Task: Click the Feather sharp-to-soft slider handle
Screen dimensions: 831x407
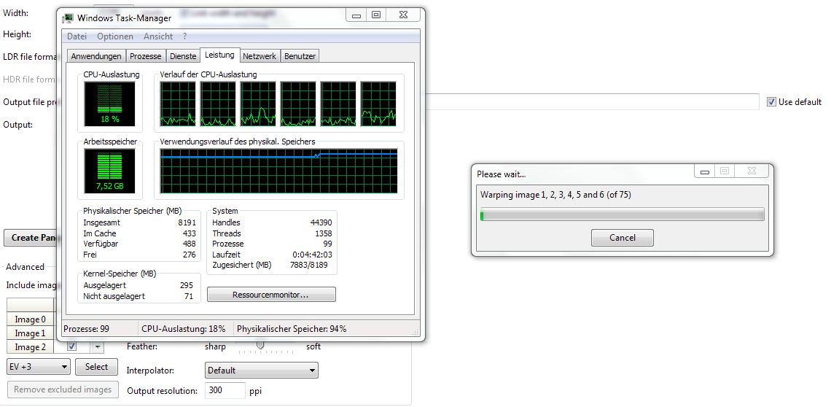Action: (260, 346)
